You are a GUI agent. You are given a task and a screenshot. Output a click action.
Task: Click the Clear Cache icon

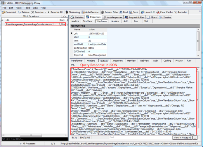tap(158, 12)
